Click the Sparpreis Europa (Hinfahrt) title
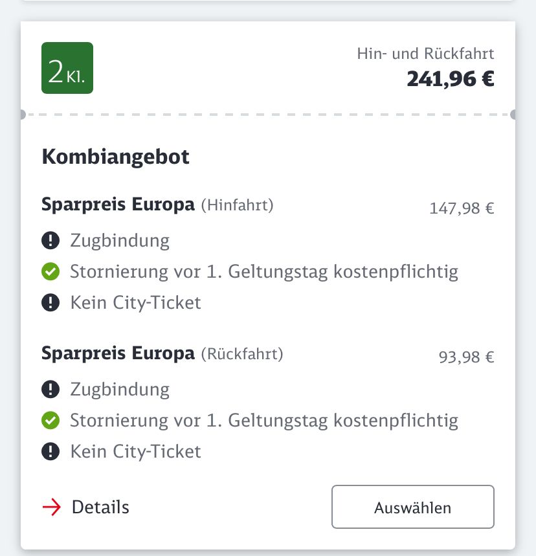Screen dimensions: 536x556 pyautogui.click(x=157, y=205)
